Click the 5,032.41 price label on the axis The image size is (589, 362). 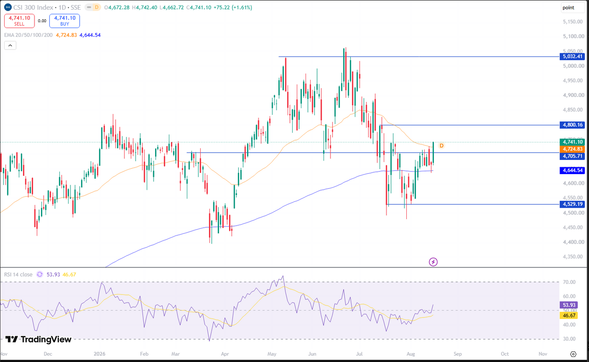click(572, 57)
